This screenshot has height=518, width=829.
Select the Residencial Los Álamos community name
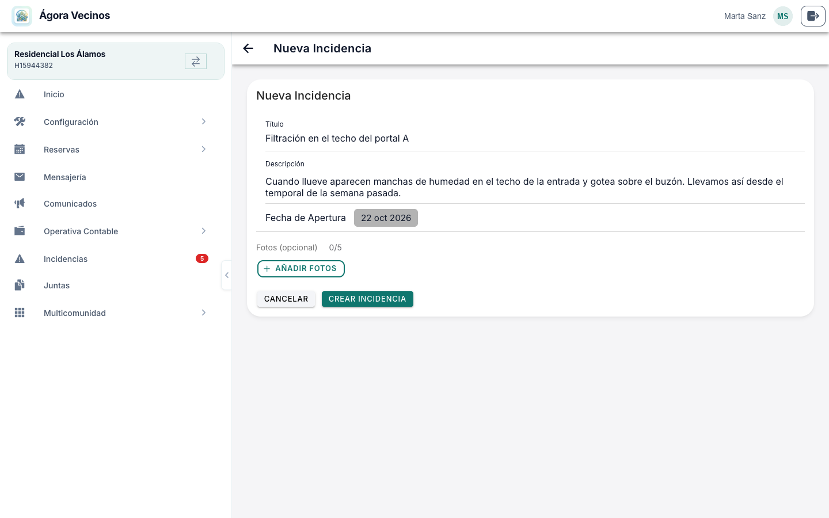click(60, 54)
